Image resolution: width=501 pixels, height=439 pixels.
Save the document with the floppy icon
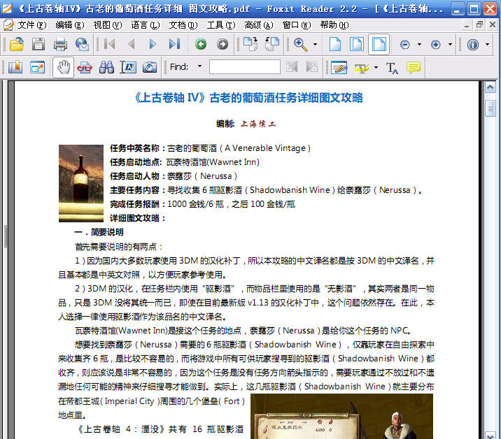point(38,44)
